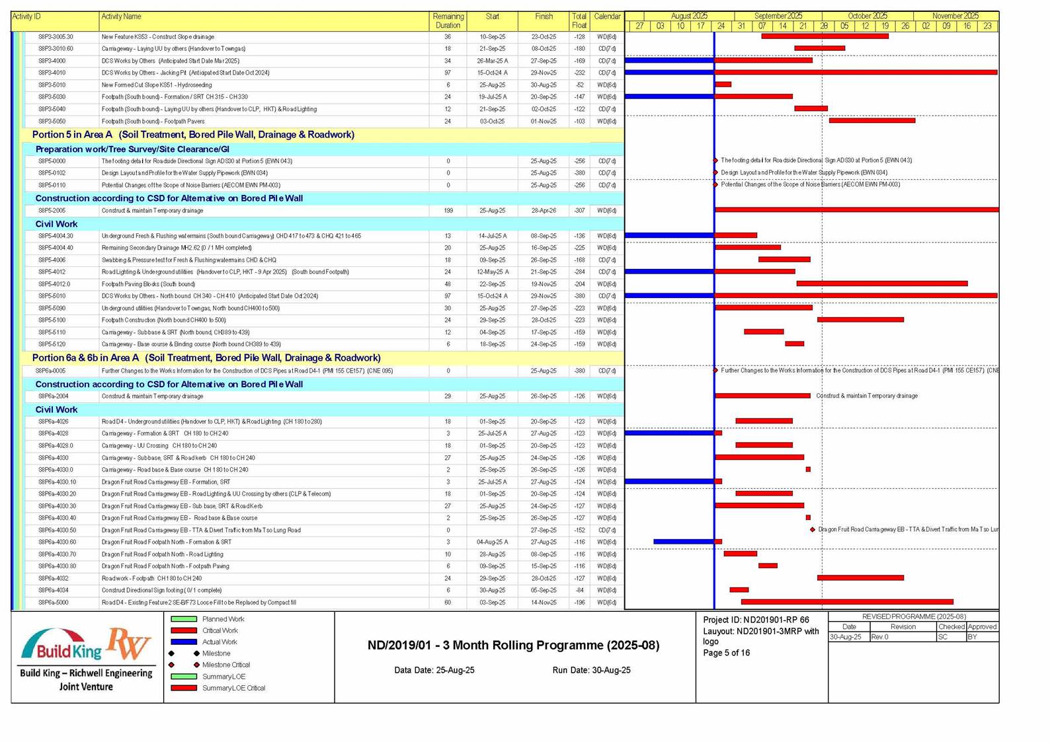
Task: Click the red Gantt bar for S8P6a-4030.80 Footpath Paving
Action: pos(768,566)
